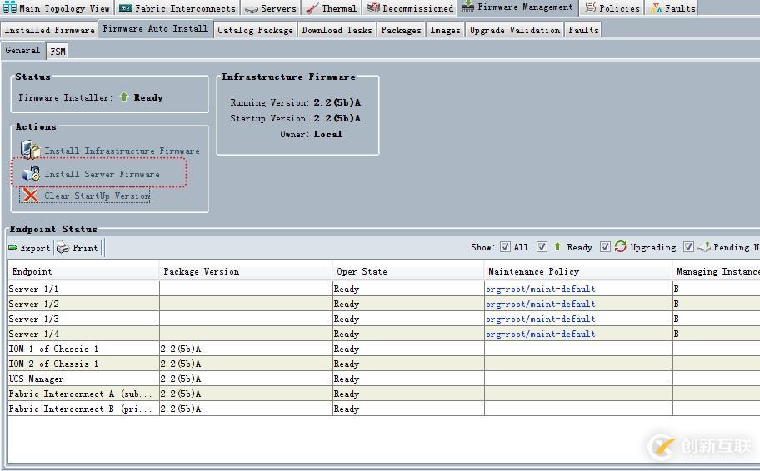Open maint-default policy link for Server 1/2

pos(541,304)
